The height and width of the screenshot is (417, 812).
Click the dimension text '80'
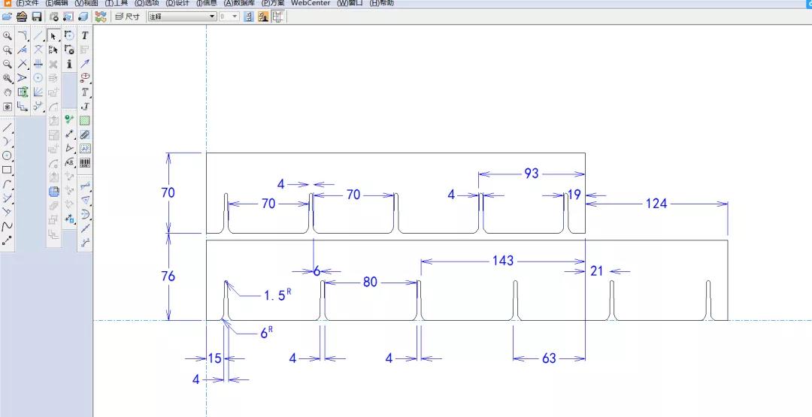click(370, 283)
